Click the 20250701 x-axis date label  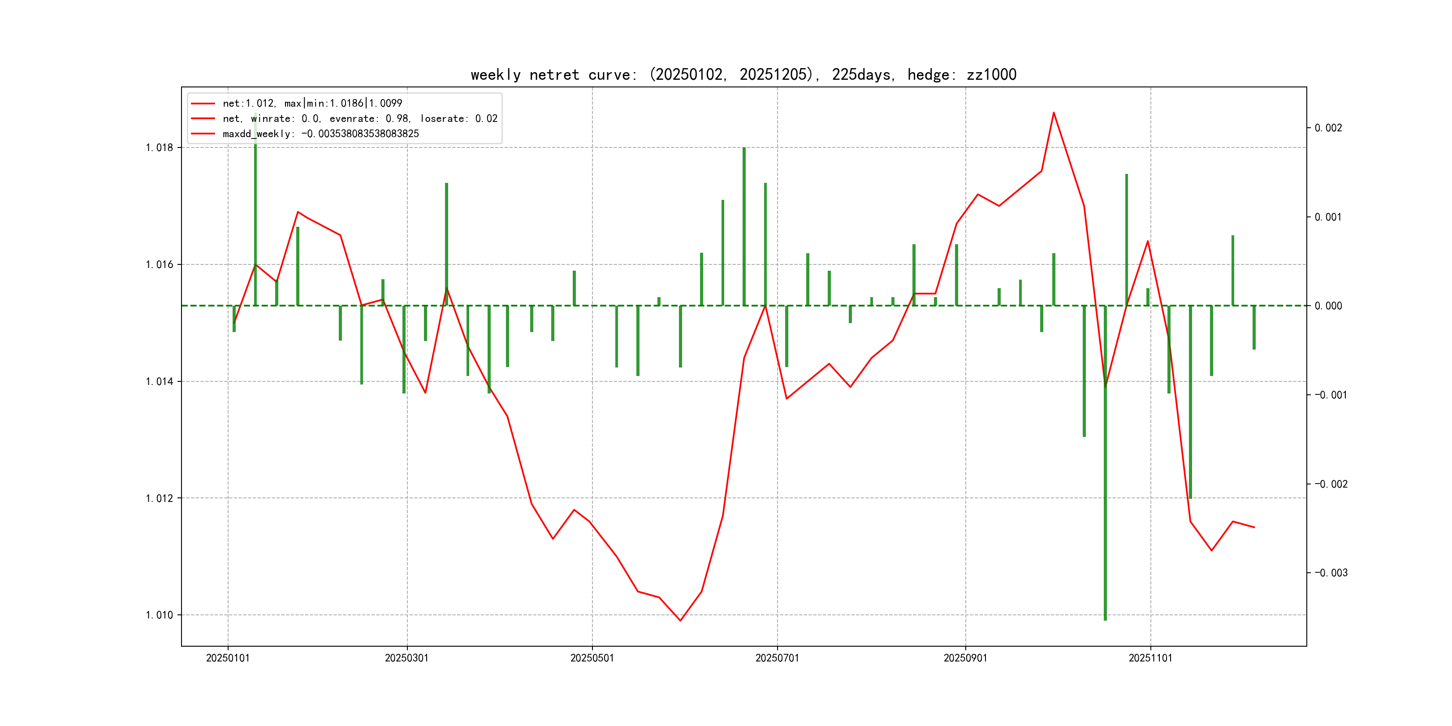click(x=777, y=658)
